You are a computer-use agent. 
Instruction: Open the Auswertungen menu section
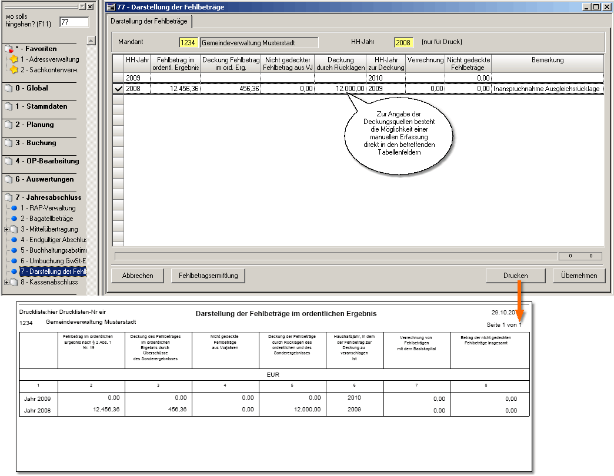click(x=44, y=179)
